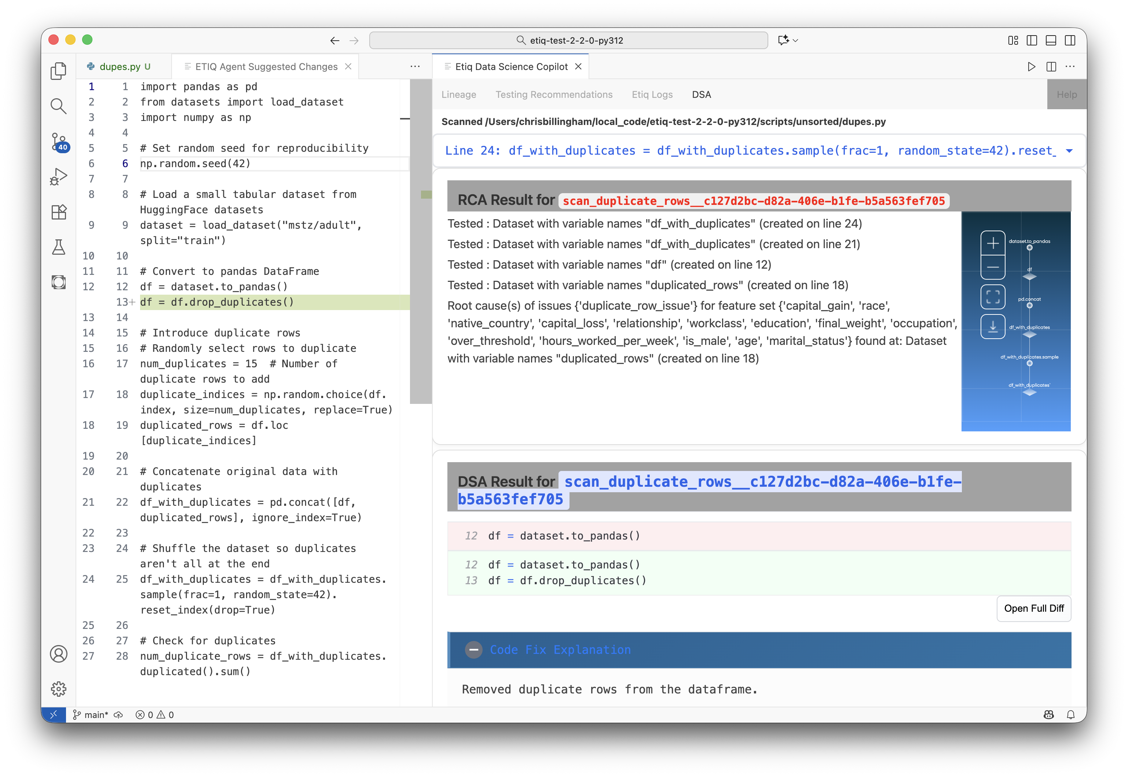Screen dimensions: 1128x777
Task: Click the Help button
Action: 1066,95
